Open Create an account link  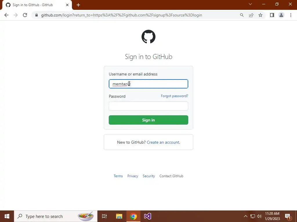tap(163, 142)
